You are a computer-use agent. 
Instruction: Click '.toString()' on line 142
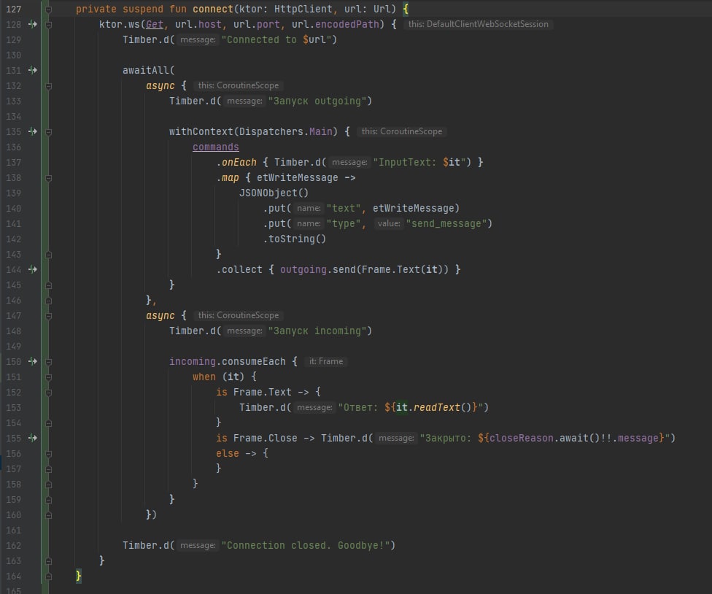pos(294,239)
